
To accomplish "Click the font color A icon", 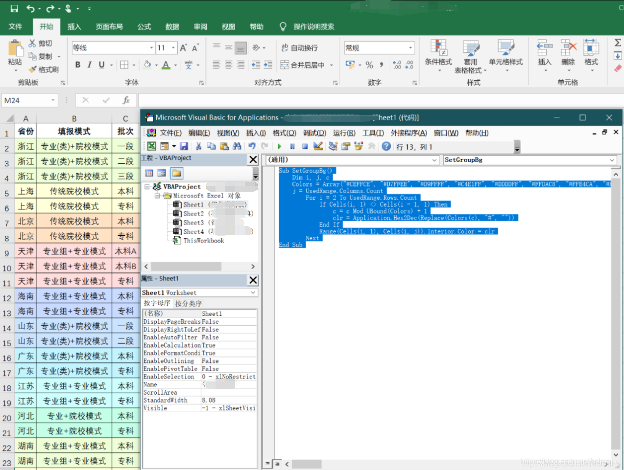I will click(166, 65).
